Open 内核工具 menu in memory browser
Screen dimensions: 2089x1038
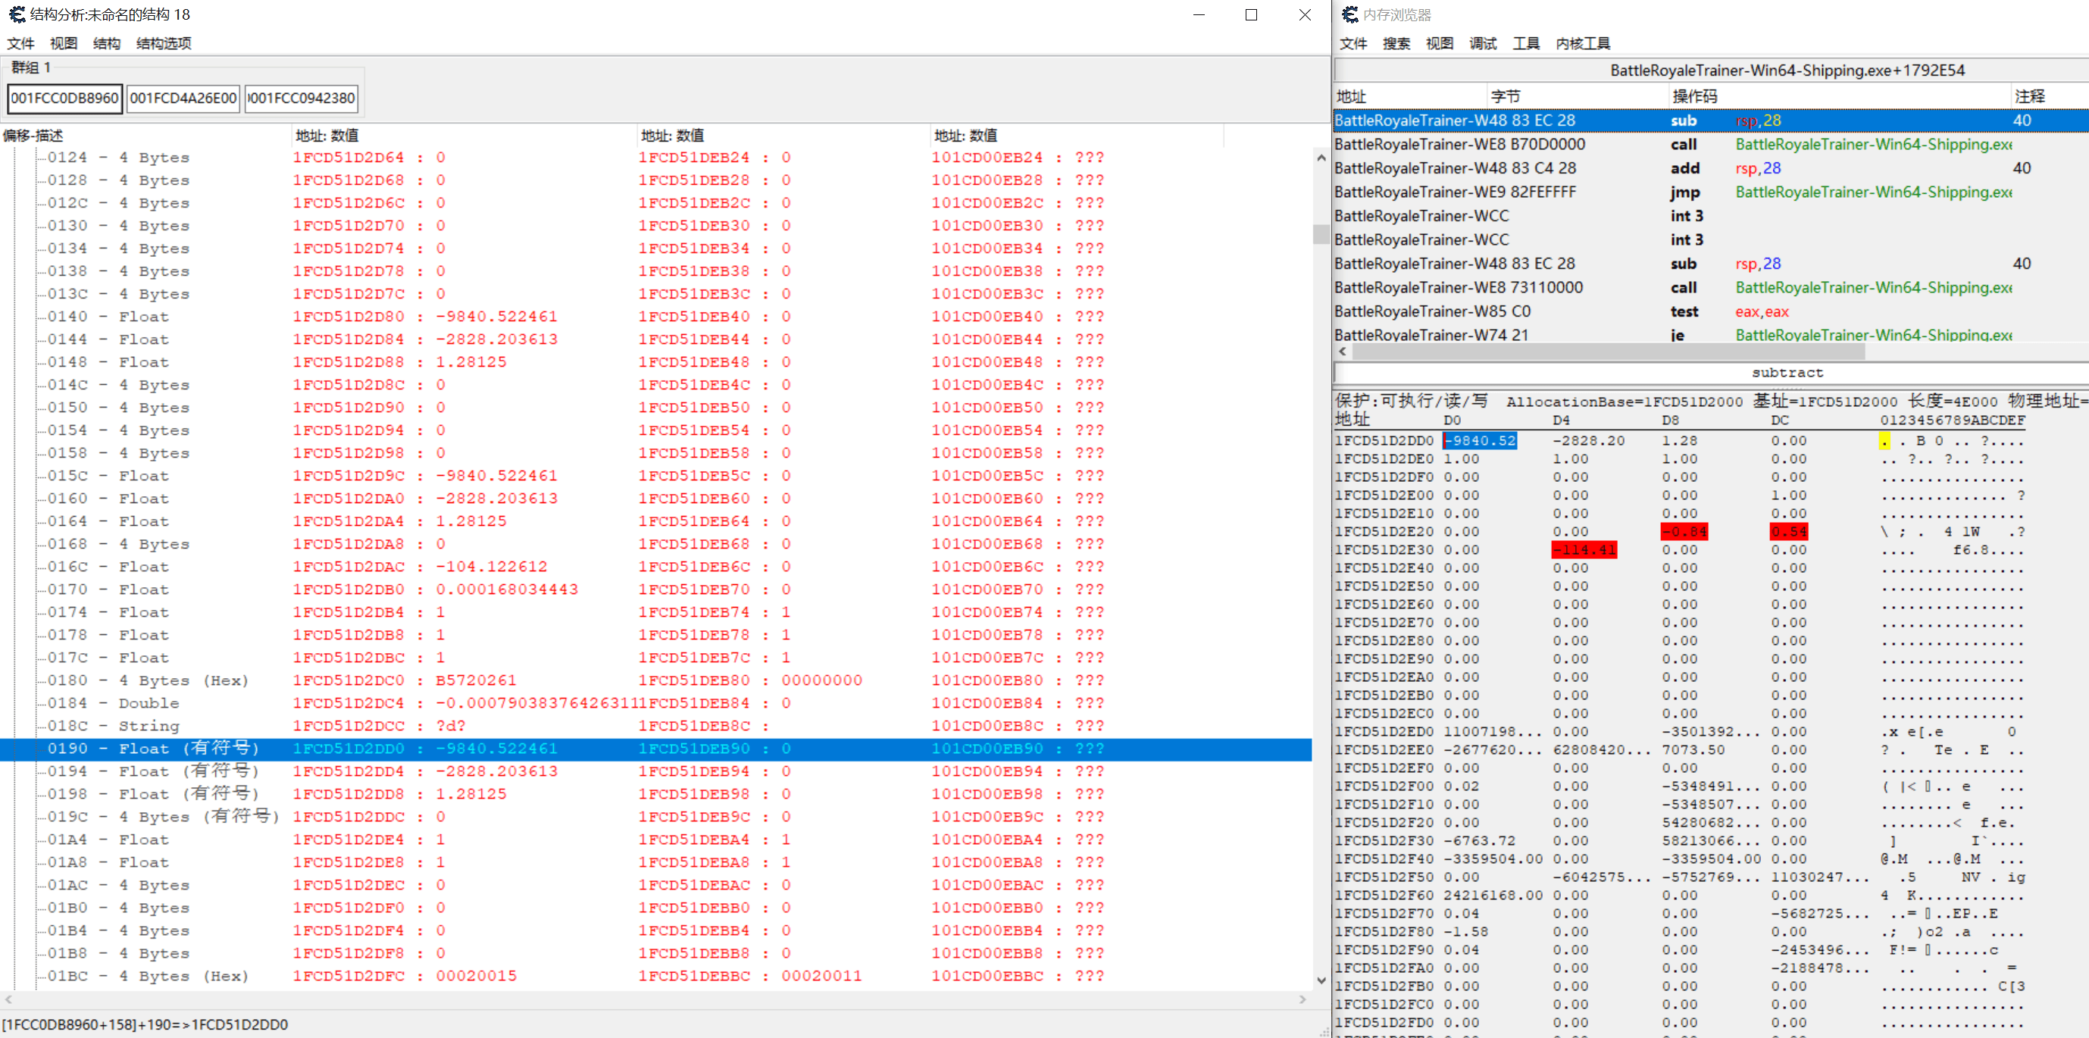tap(1582, 43)
